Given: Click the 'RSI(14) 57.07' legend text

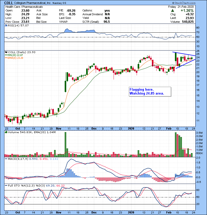Looking at the screenshot, I should (x=18, y=25).
